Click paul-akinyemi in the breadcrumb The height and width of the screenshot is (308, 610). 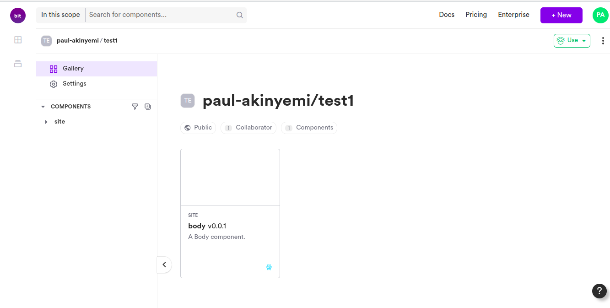(78, 41)
